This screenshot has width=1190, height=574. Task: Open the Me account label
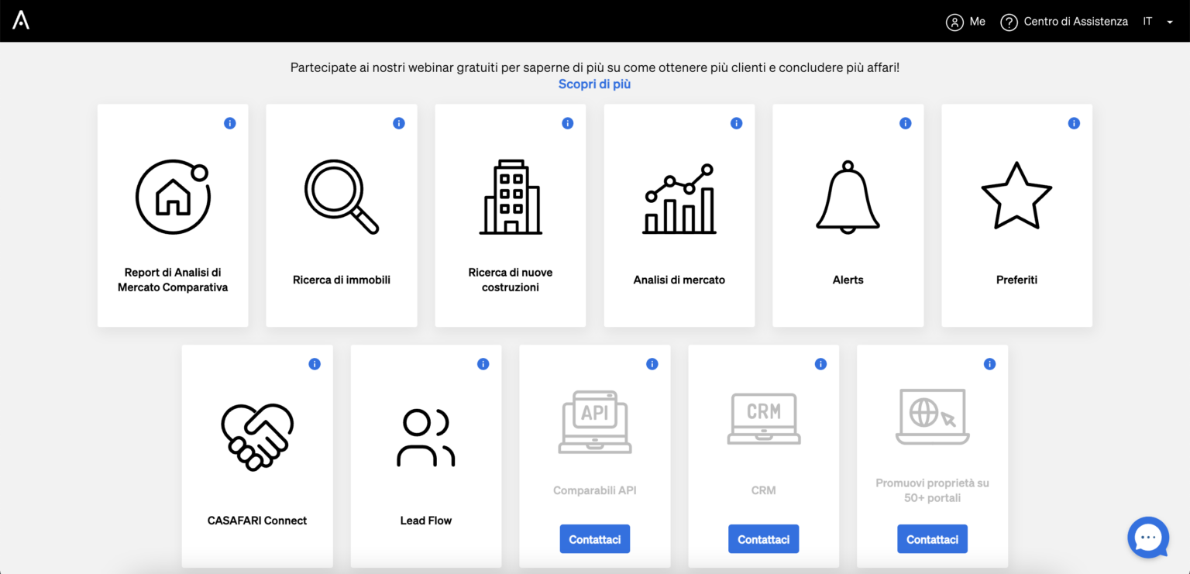pos(978,22)
